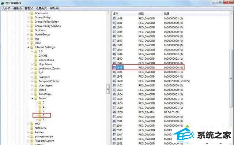234x145 pixels.
Task: Collapse the Zones tree node
Action: click(32, 98)
